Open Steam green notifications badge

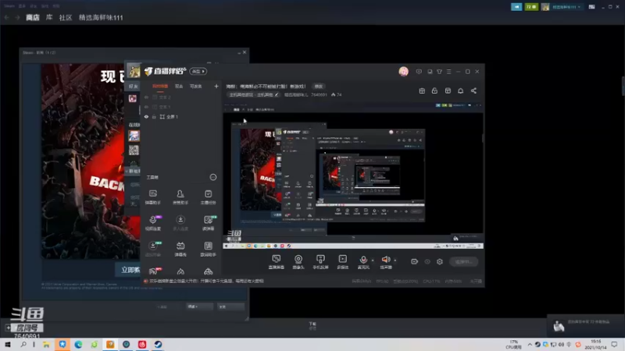tap(531, 7)
